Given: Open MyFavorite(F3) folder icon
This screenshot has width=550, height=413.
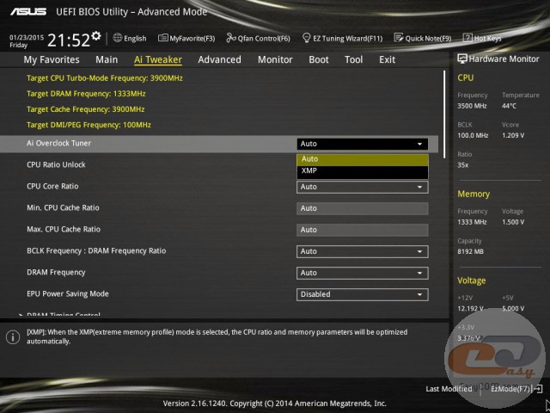Looking at the screenshot, I should pyautogui.click(x=162, y=38).
